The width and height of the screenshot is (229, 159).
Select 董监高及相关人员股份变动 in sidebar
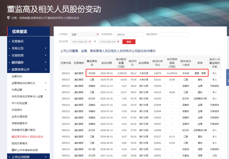pos(27,137)
